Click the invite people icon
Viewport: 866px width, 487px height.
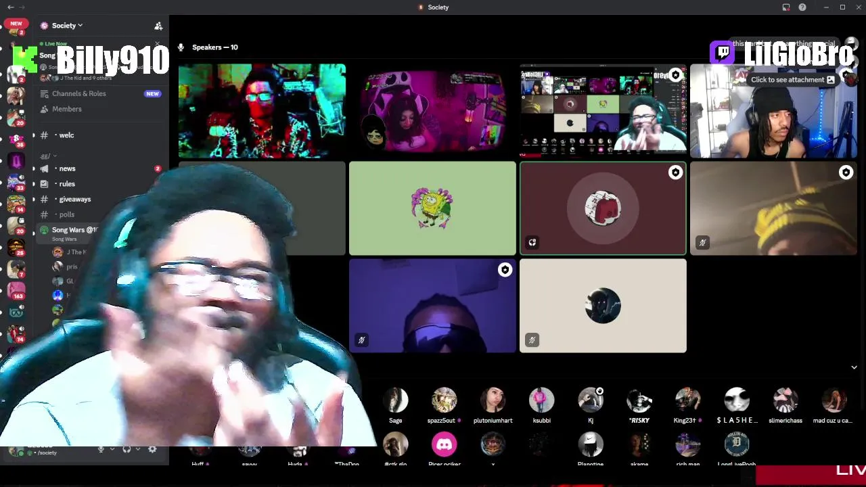tap(158, 26)
